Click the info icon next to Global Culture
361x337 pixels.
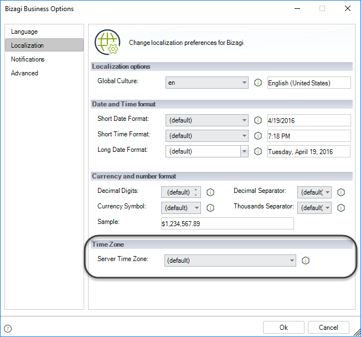(x=258, y=83)
